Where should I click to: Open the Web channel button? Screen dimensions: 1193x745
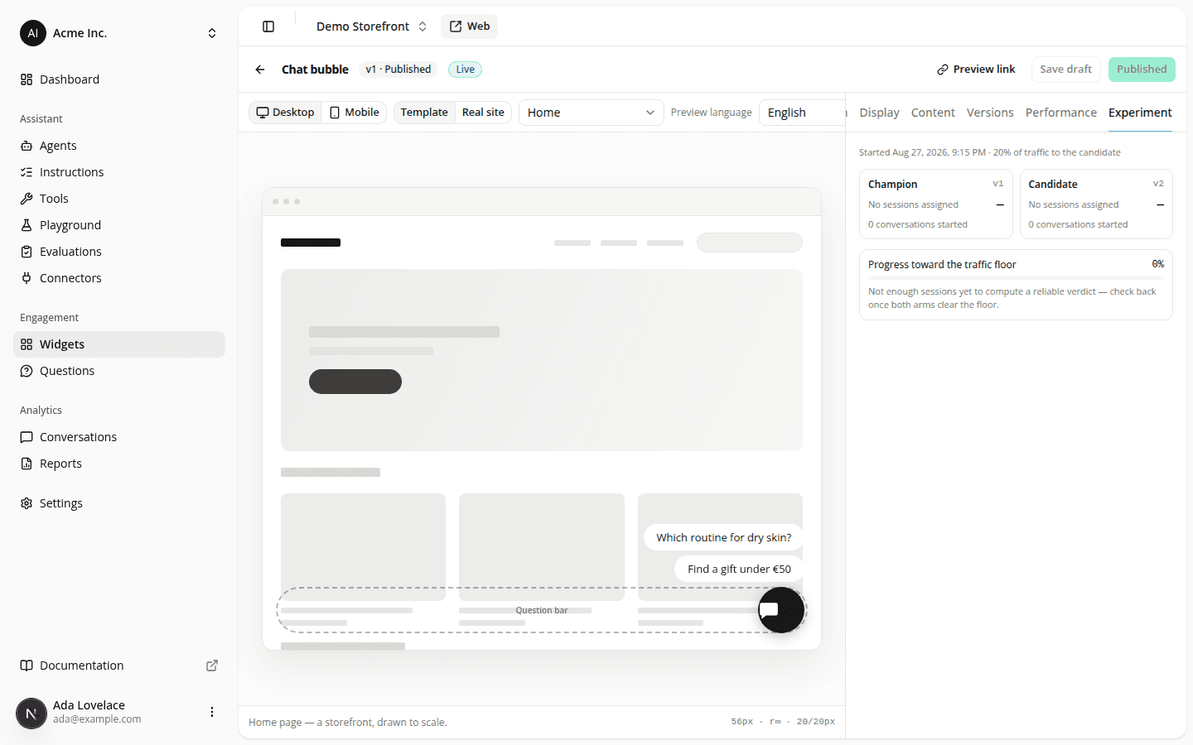pos(470,26)
